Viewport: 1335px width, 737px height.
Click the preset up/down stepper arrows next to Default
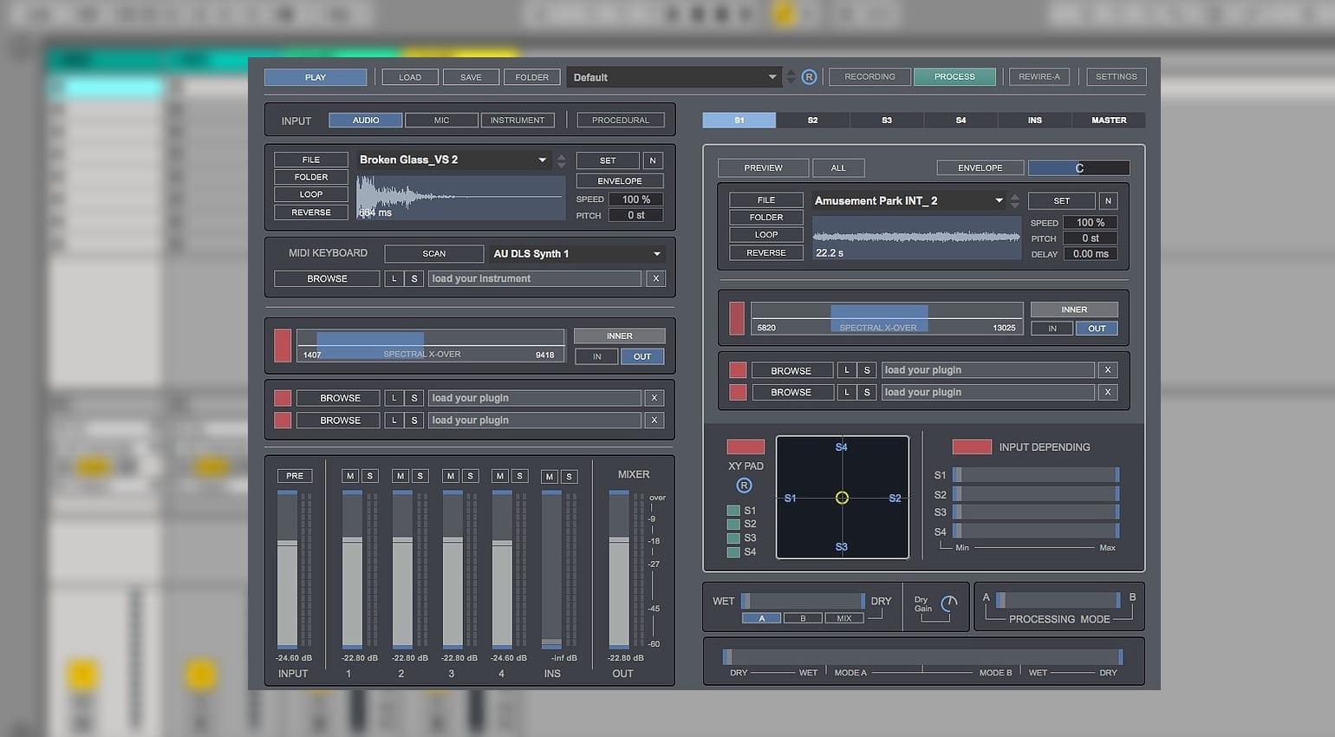pos(791,77)
